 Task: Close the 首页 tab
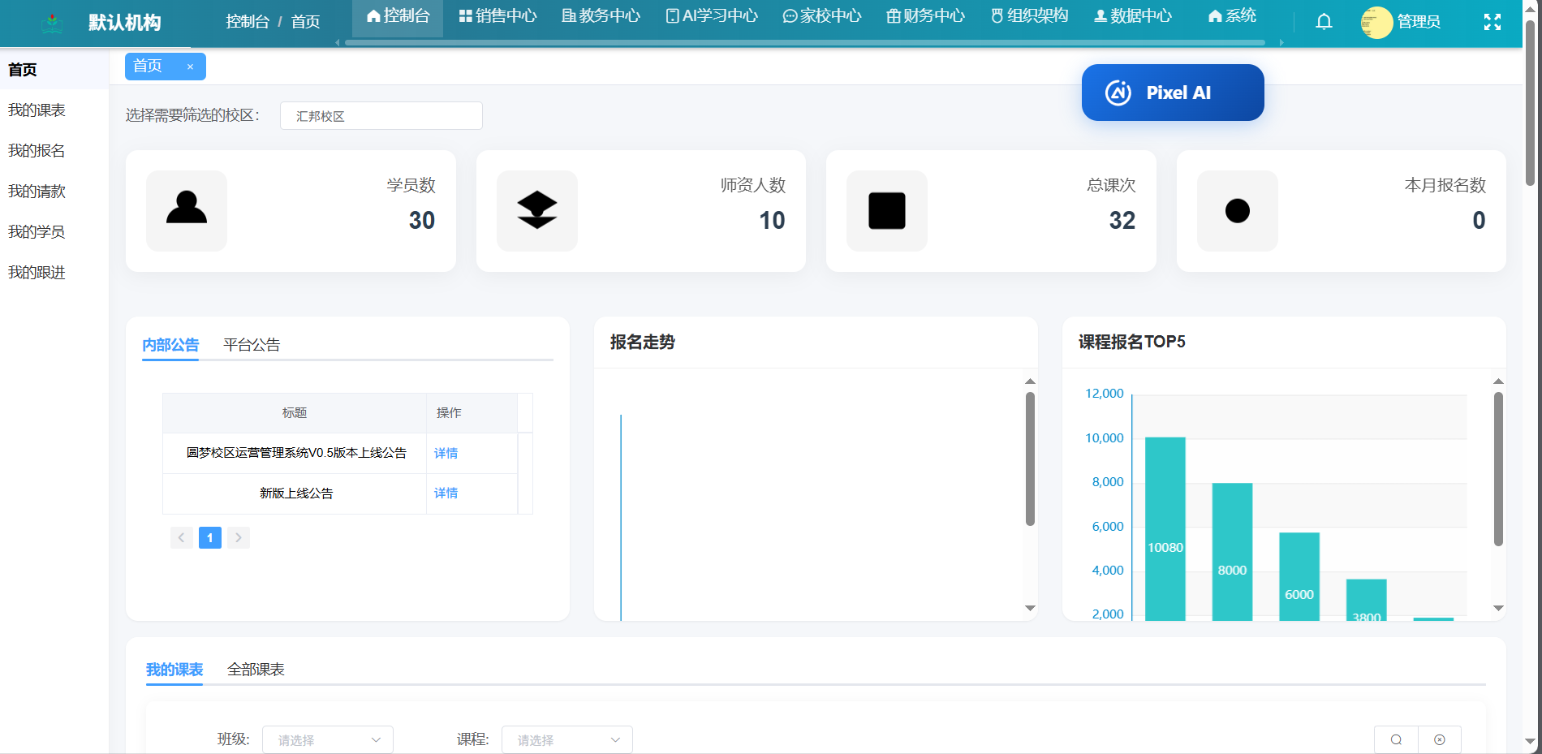190,67
